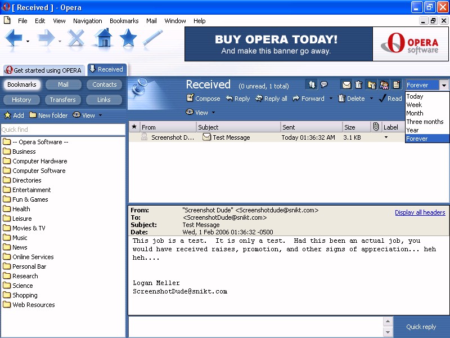
Task: Toggle the envelope show-read icon
Action: [x=346, y=85]
